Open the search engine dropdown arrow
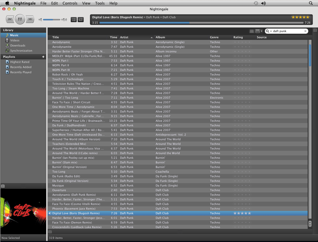This screenshot has width=318, height=242. [271, 31]
